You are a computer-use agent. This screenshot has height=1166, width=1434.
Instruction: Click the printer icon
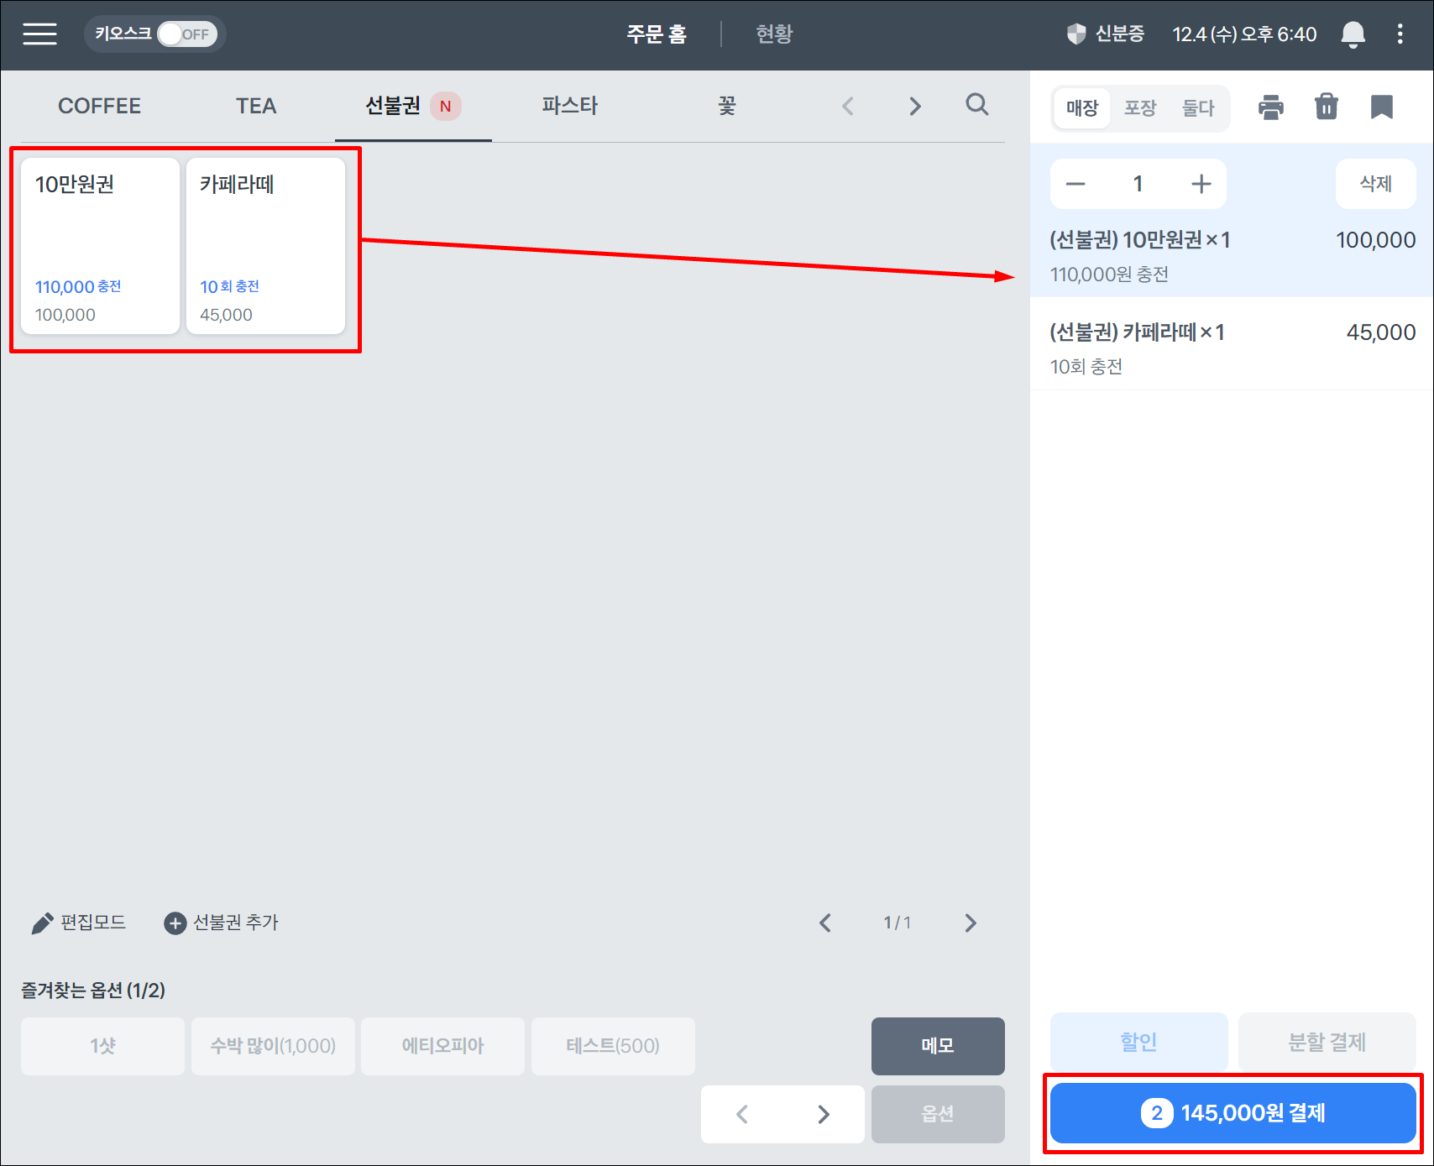(1270, 107)
